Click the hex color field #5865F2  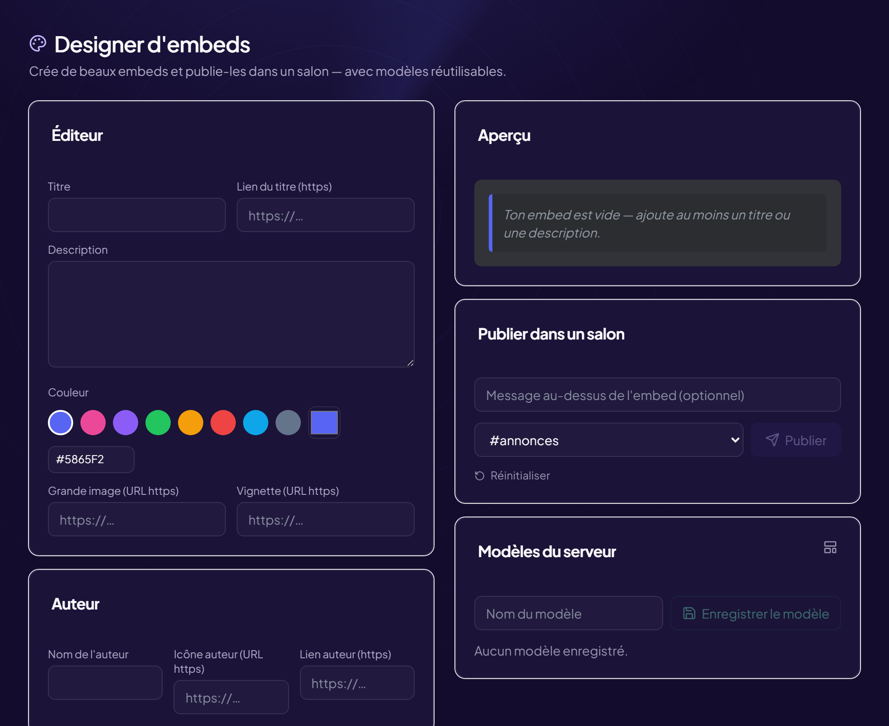91,460
